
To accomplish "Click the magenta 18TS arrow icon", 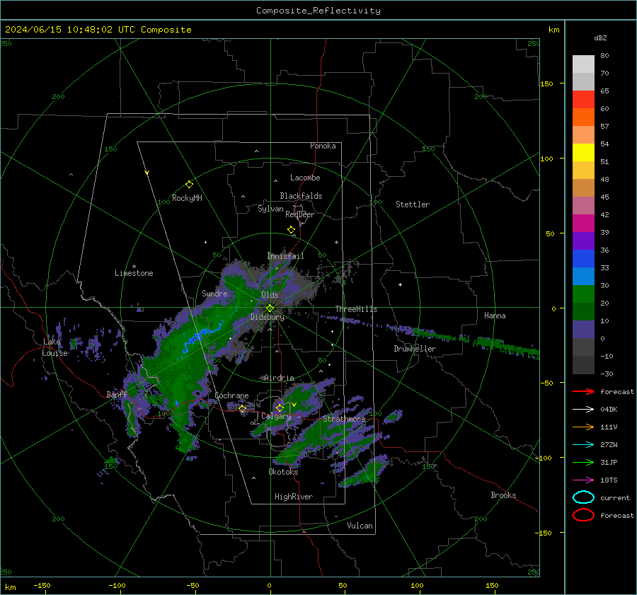I will (583, 480).
